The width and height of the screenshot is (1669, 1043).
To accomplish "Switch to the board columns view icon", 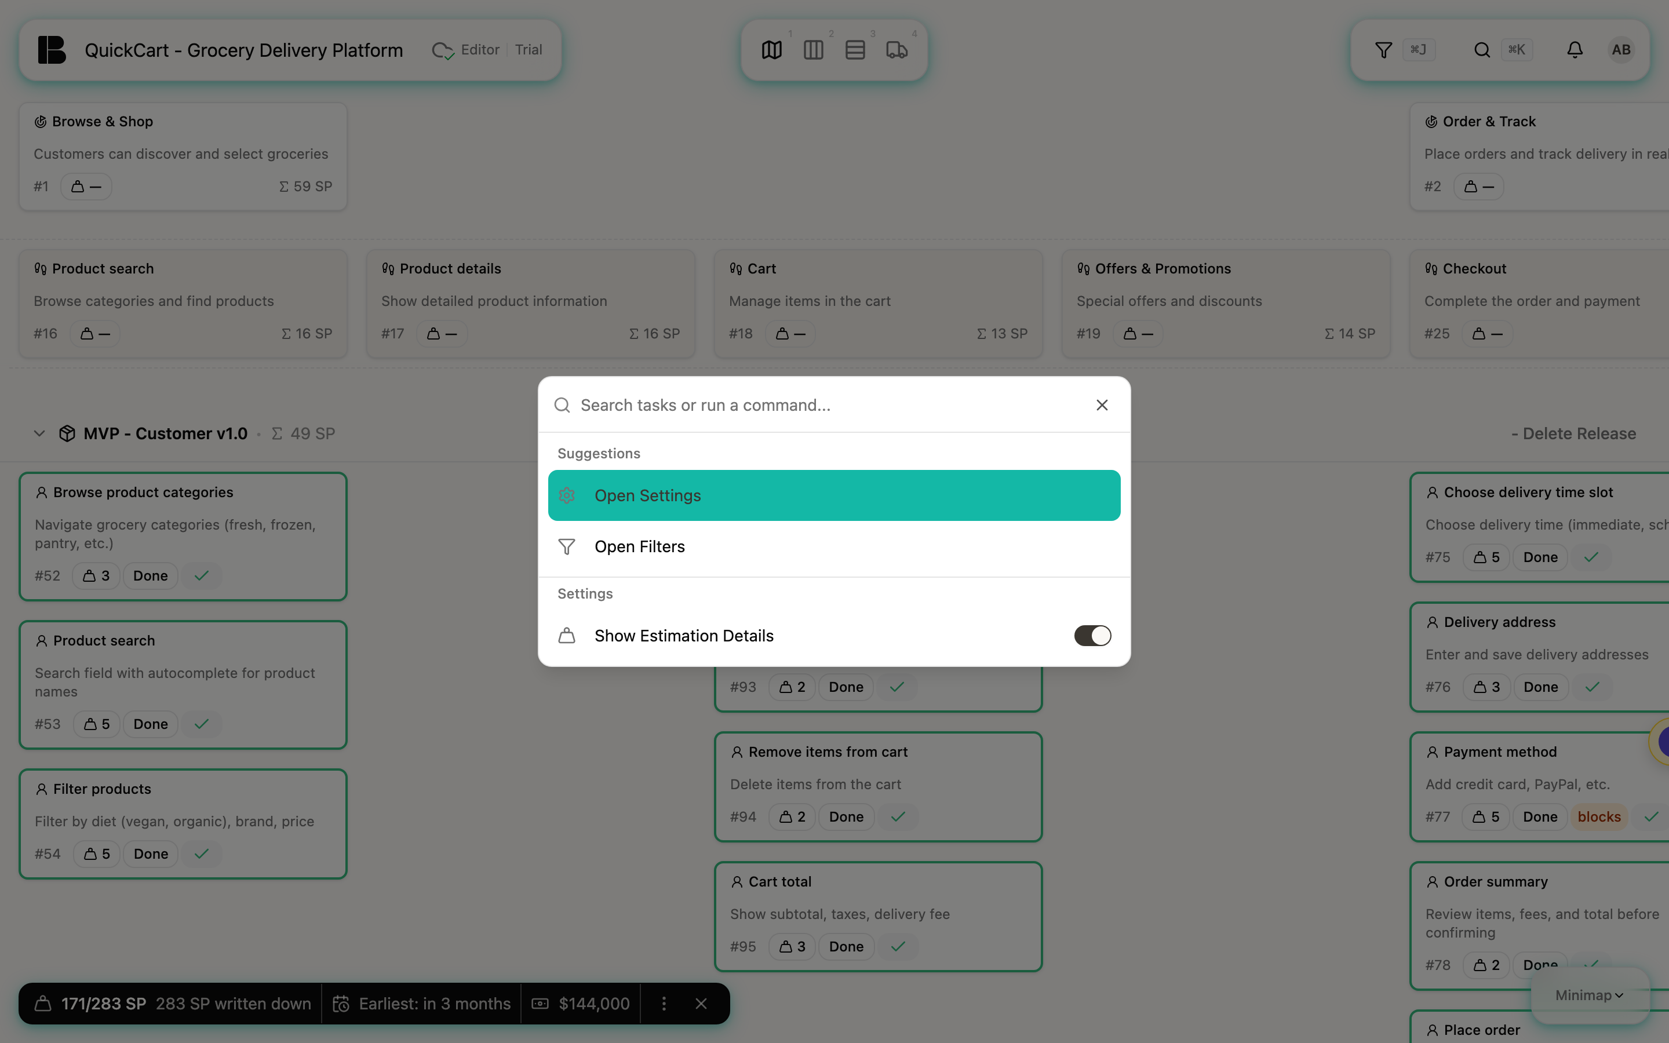I will click(x=813, y=50).
